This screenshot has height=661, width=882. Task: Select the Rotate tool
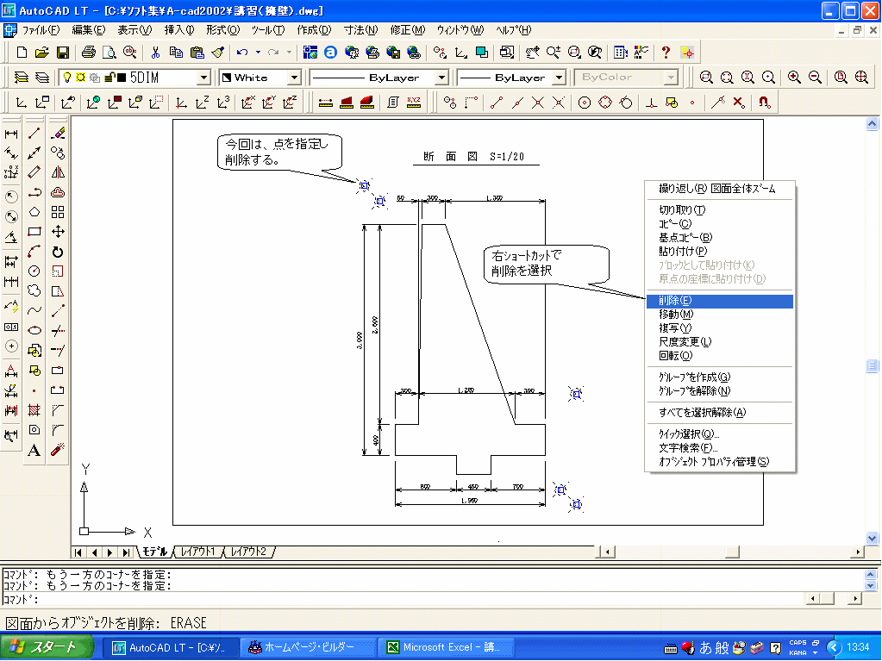58,252
